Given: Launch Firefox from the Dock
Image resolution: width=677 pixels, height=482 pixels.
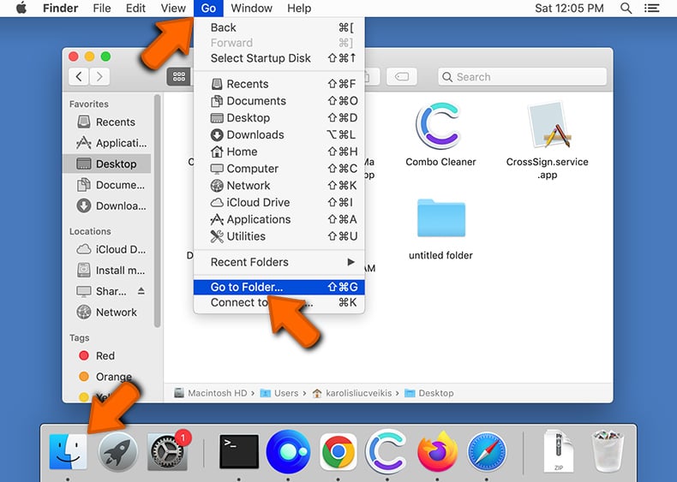Looking at the screenshot, I should tap(437, 451).
